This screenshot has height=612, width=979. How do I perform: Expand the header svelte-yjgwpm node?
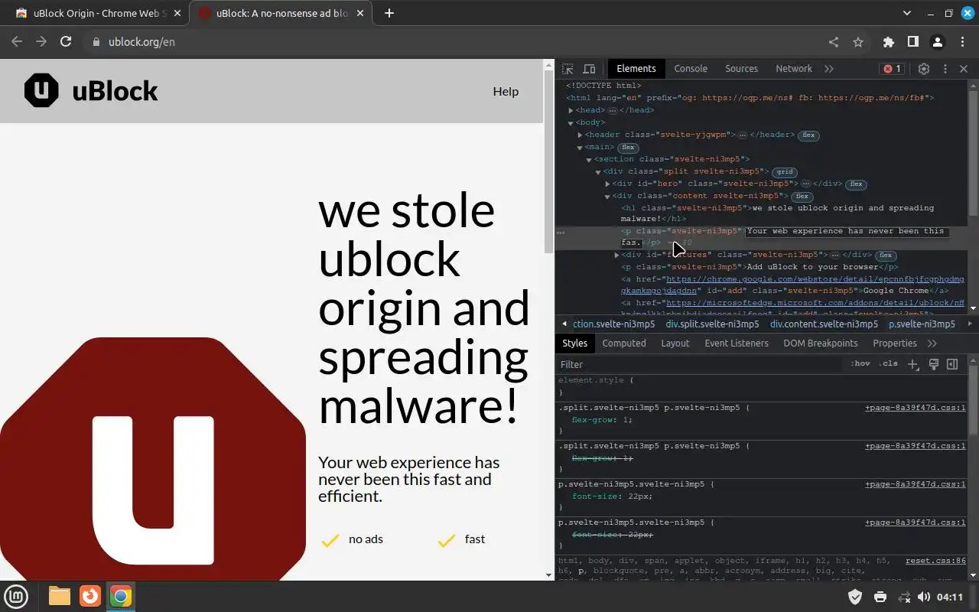[x=580, y=135]
